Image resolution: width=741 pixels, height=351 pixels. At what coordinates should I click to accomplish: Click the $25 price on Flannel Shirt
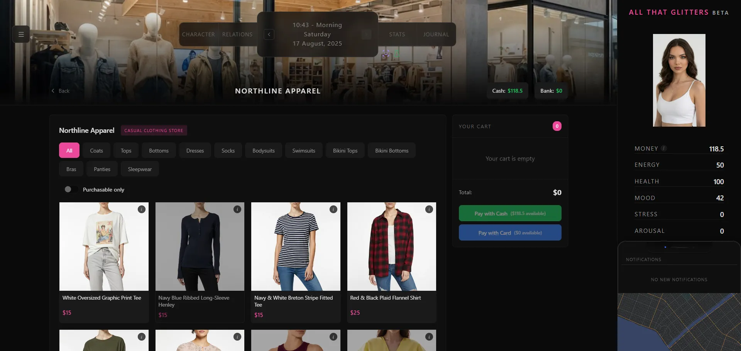[355, 312]
